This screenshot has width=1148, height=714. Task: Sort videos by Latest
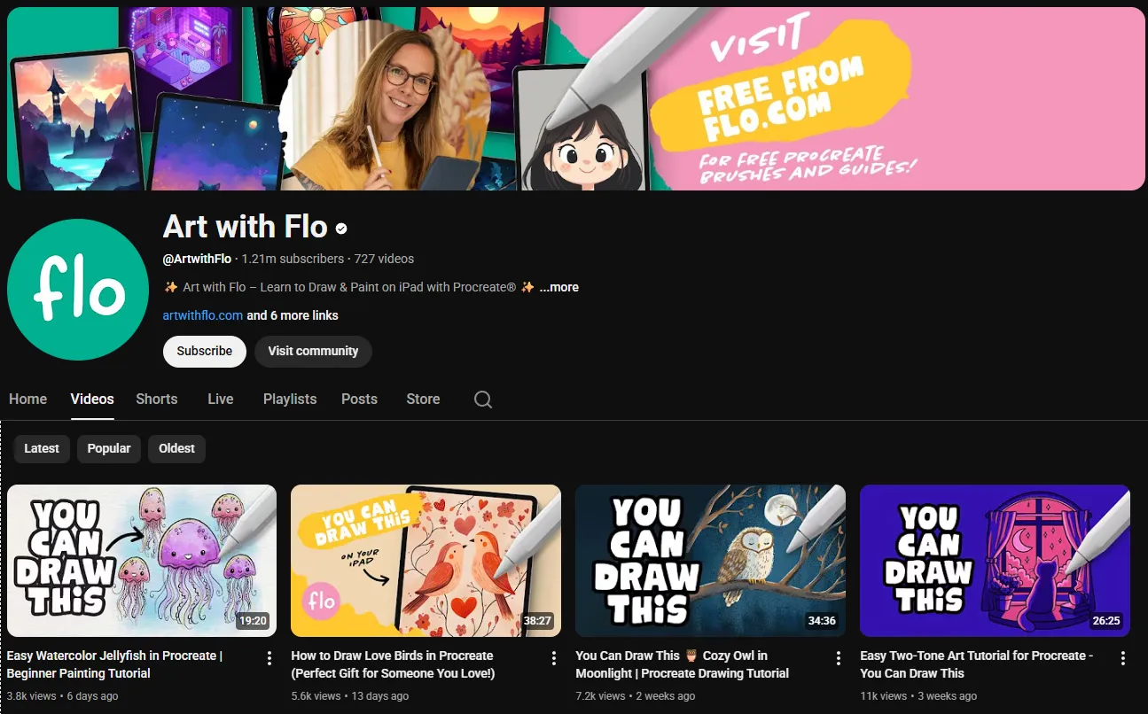42,448
